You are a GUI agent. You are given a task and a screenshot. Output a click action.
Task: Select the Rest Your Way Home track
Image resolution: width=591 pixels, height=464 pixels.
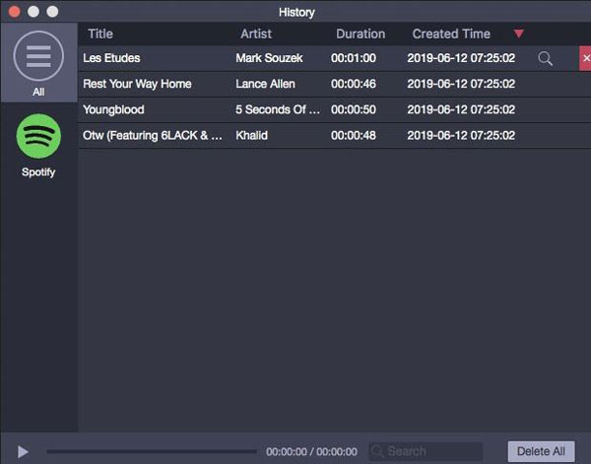pos(137,85)
